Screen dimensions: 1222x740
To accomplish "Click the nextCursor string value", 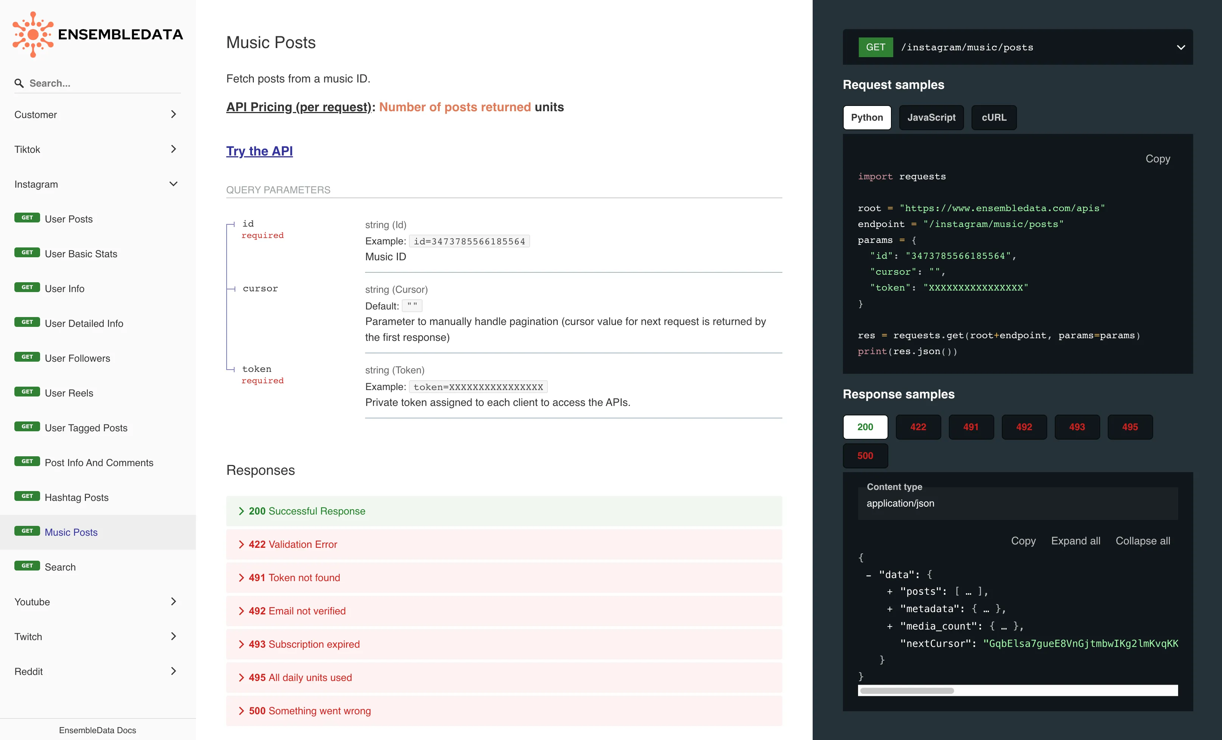I will 1080,643.
